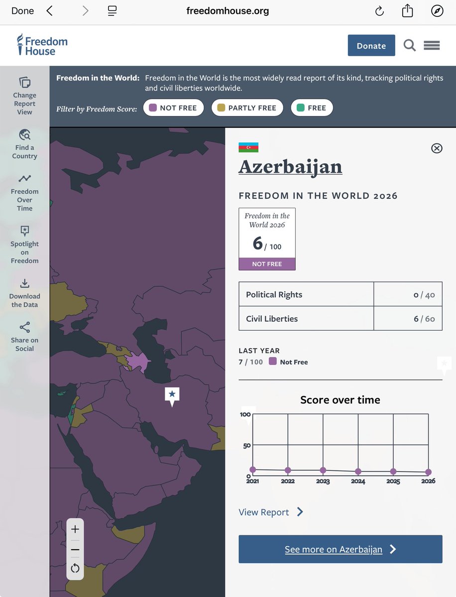Tap Done to close the browser view

[x=22, y=10]
